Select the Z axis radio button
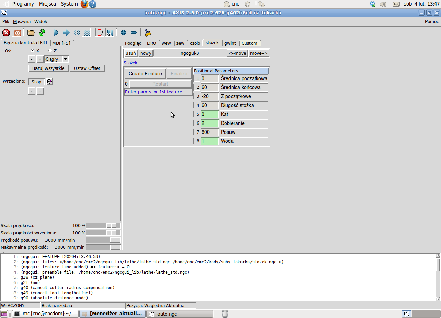The height and width of the screenshot is (318, 441). click(50, 51)
